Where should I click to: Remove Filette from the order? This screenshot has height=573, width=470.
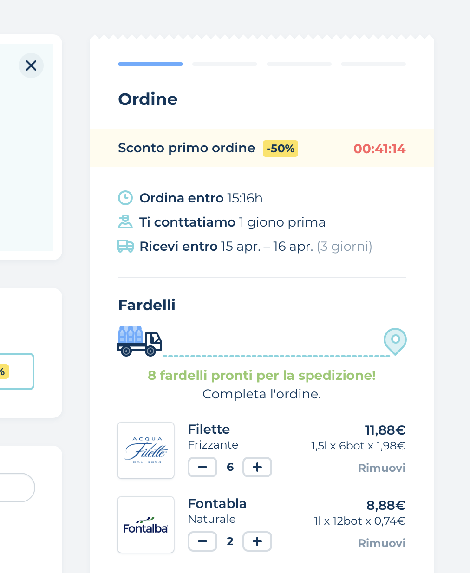tap(381, 468)
